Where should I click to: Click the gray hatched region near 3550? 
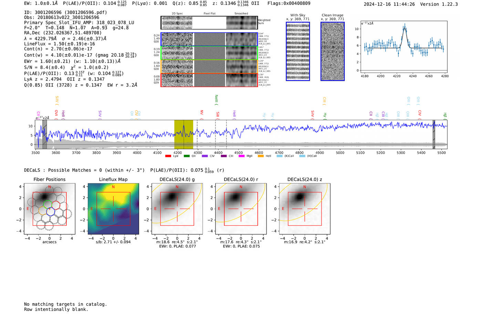pos(45,134)
